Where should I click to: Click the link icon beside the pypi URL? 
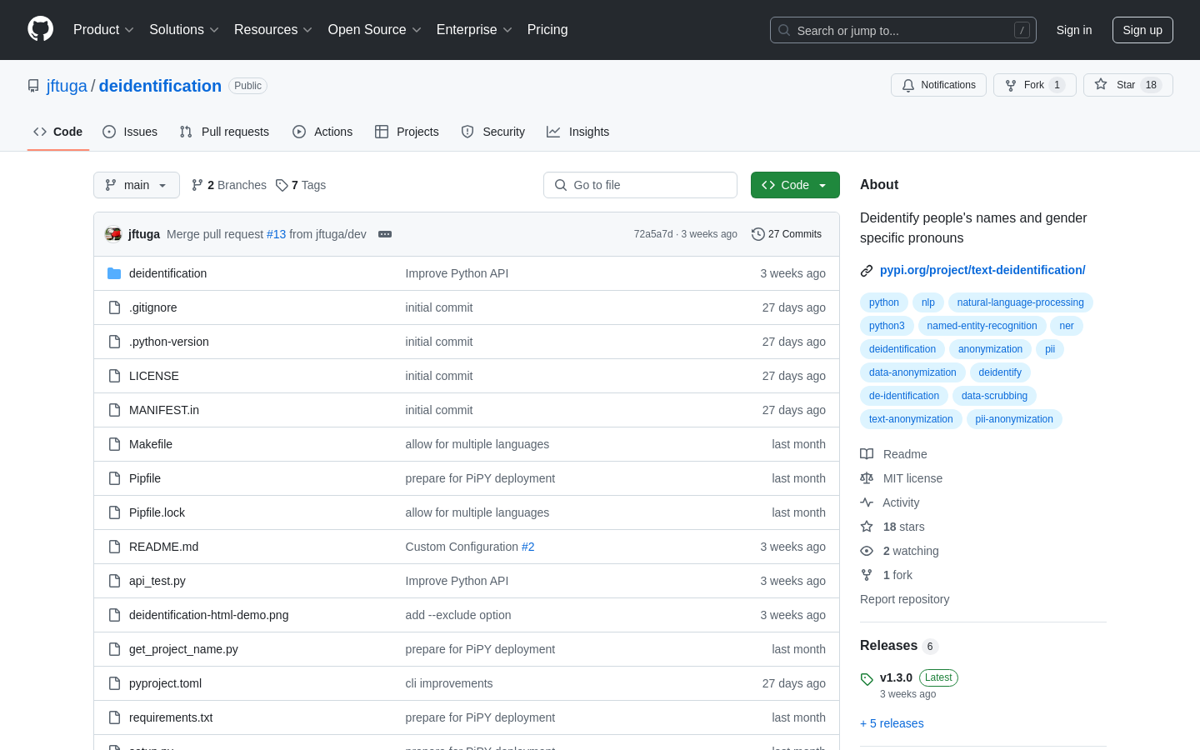coord(867,270)
